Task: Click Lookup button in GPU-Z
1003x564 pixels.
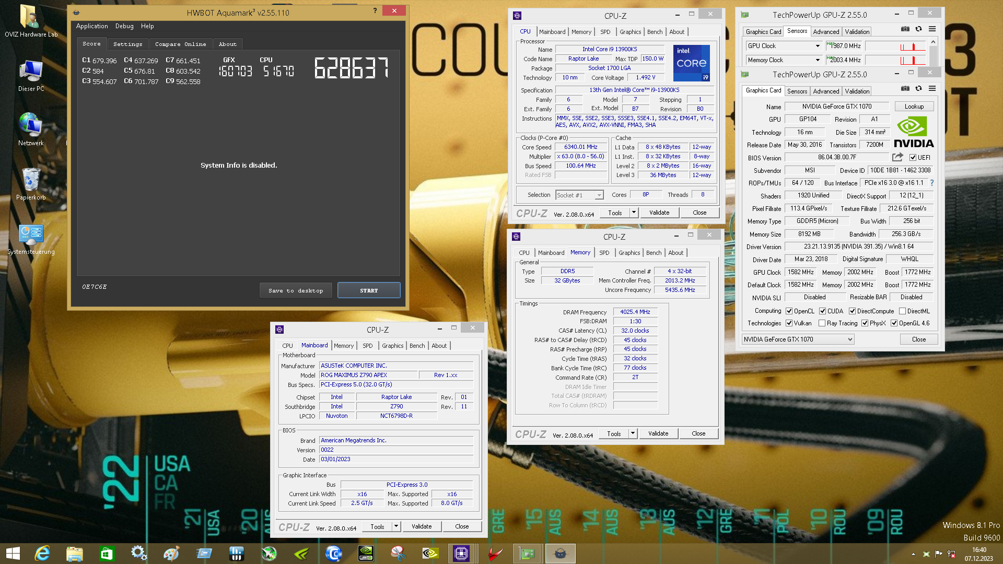Action: coord(914,107)
